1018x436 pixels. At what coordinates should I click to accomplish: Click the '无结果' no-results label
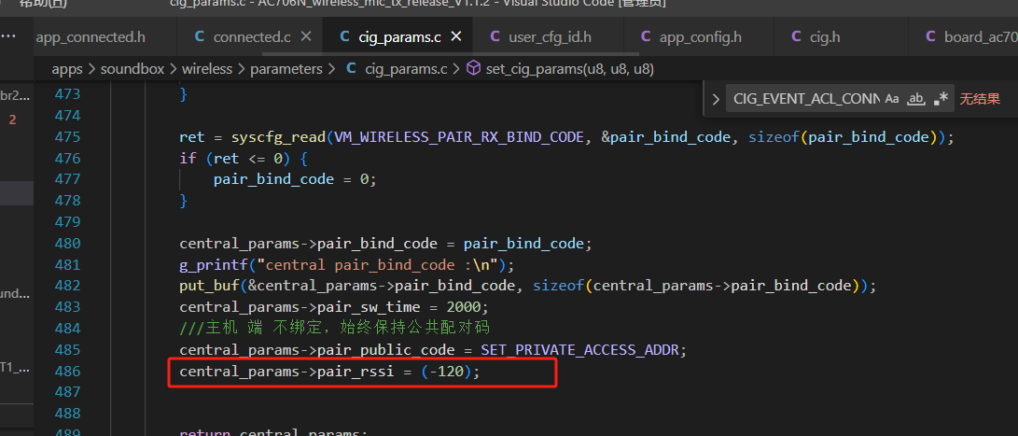[980, 99]
